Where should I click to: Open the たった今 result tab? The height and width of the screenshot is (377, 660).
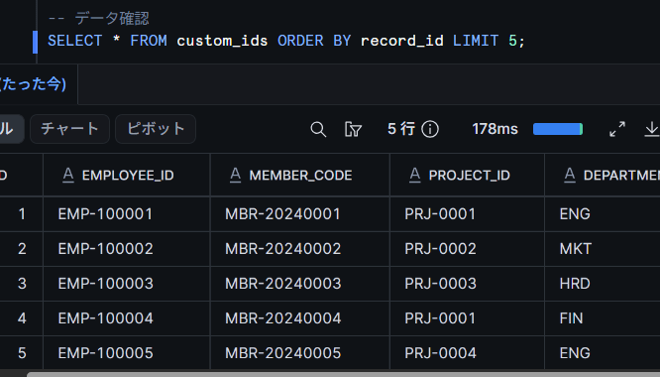click(33, 84)
